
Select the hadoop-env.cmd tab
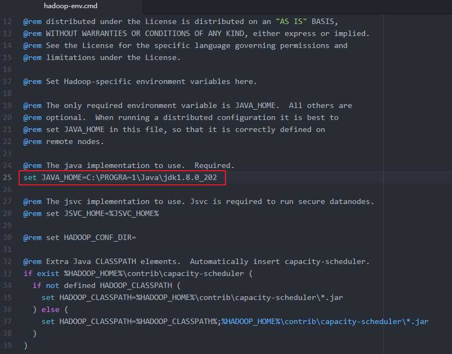[70, 6]
